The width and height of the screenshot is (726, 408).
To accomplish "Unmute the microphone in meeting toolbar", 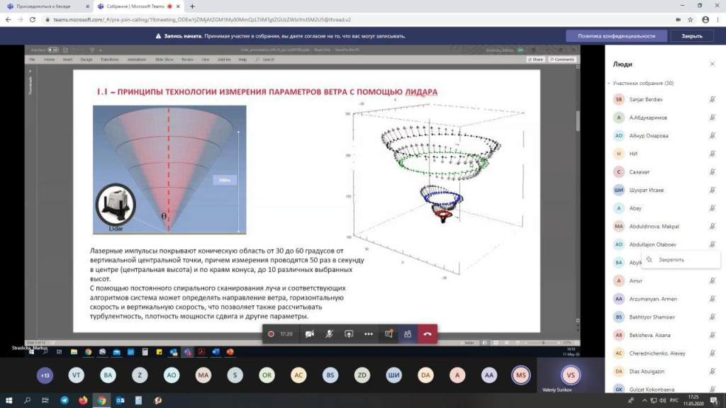I will (x=330, y=334).
